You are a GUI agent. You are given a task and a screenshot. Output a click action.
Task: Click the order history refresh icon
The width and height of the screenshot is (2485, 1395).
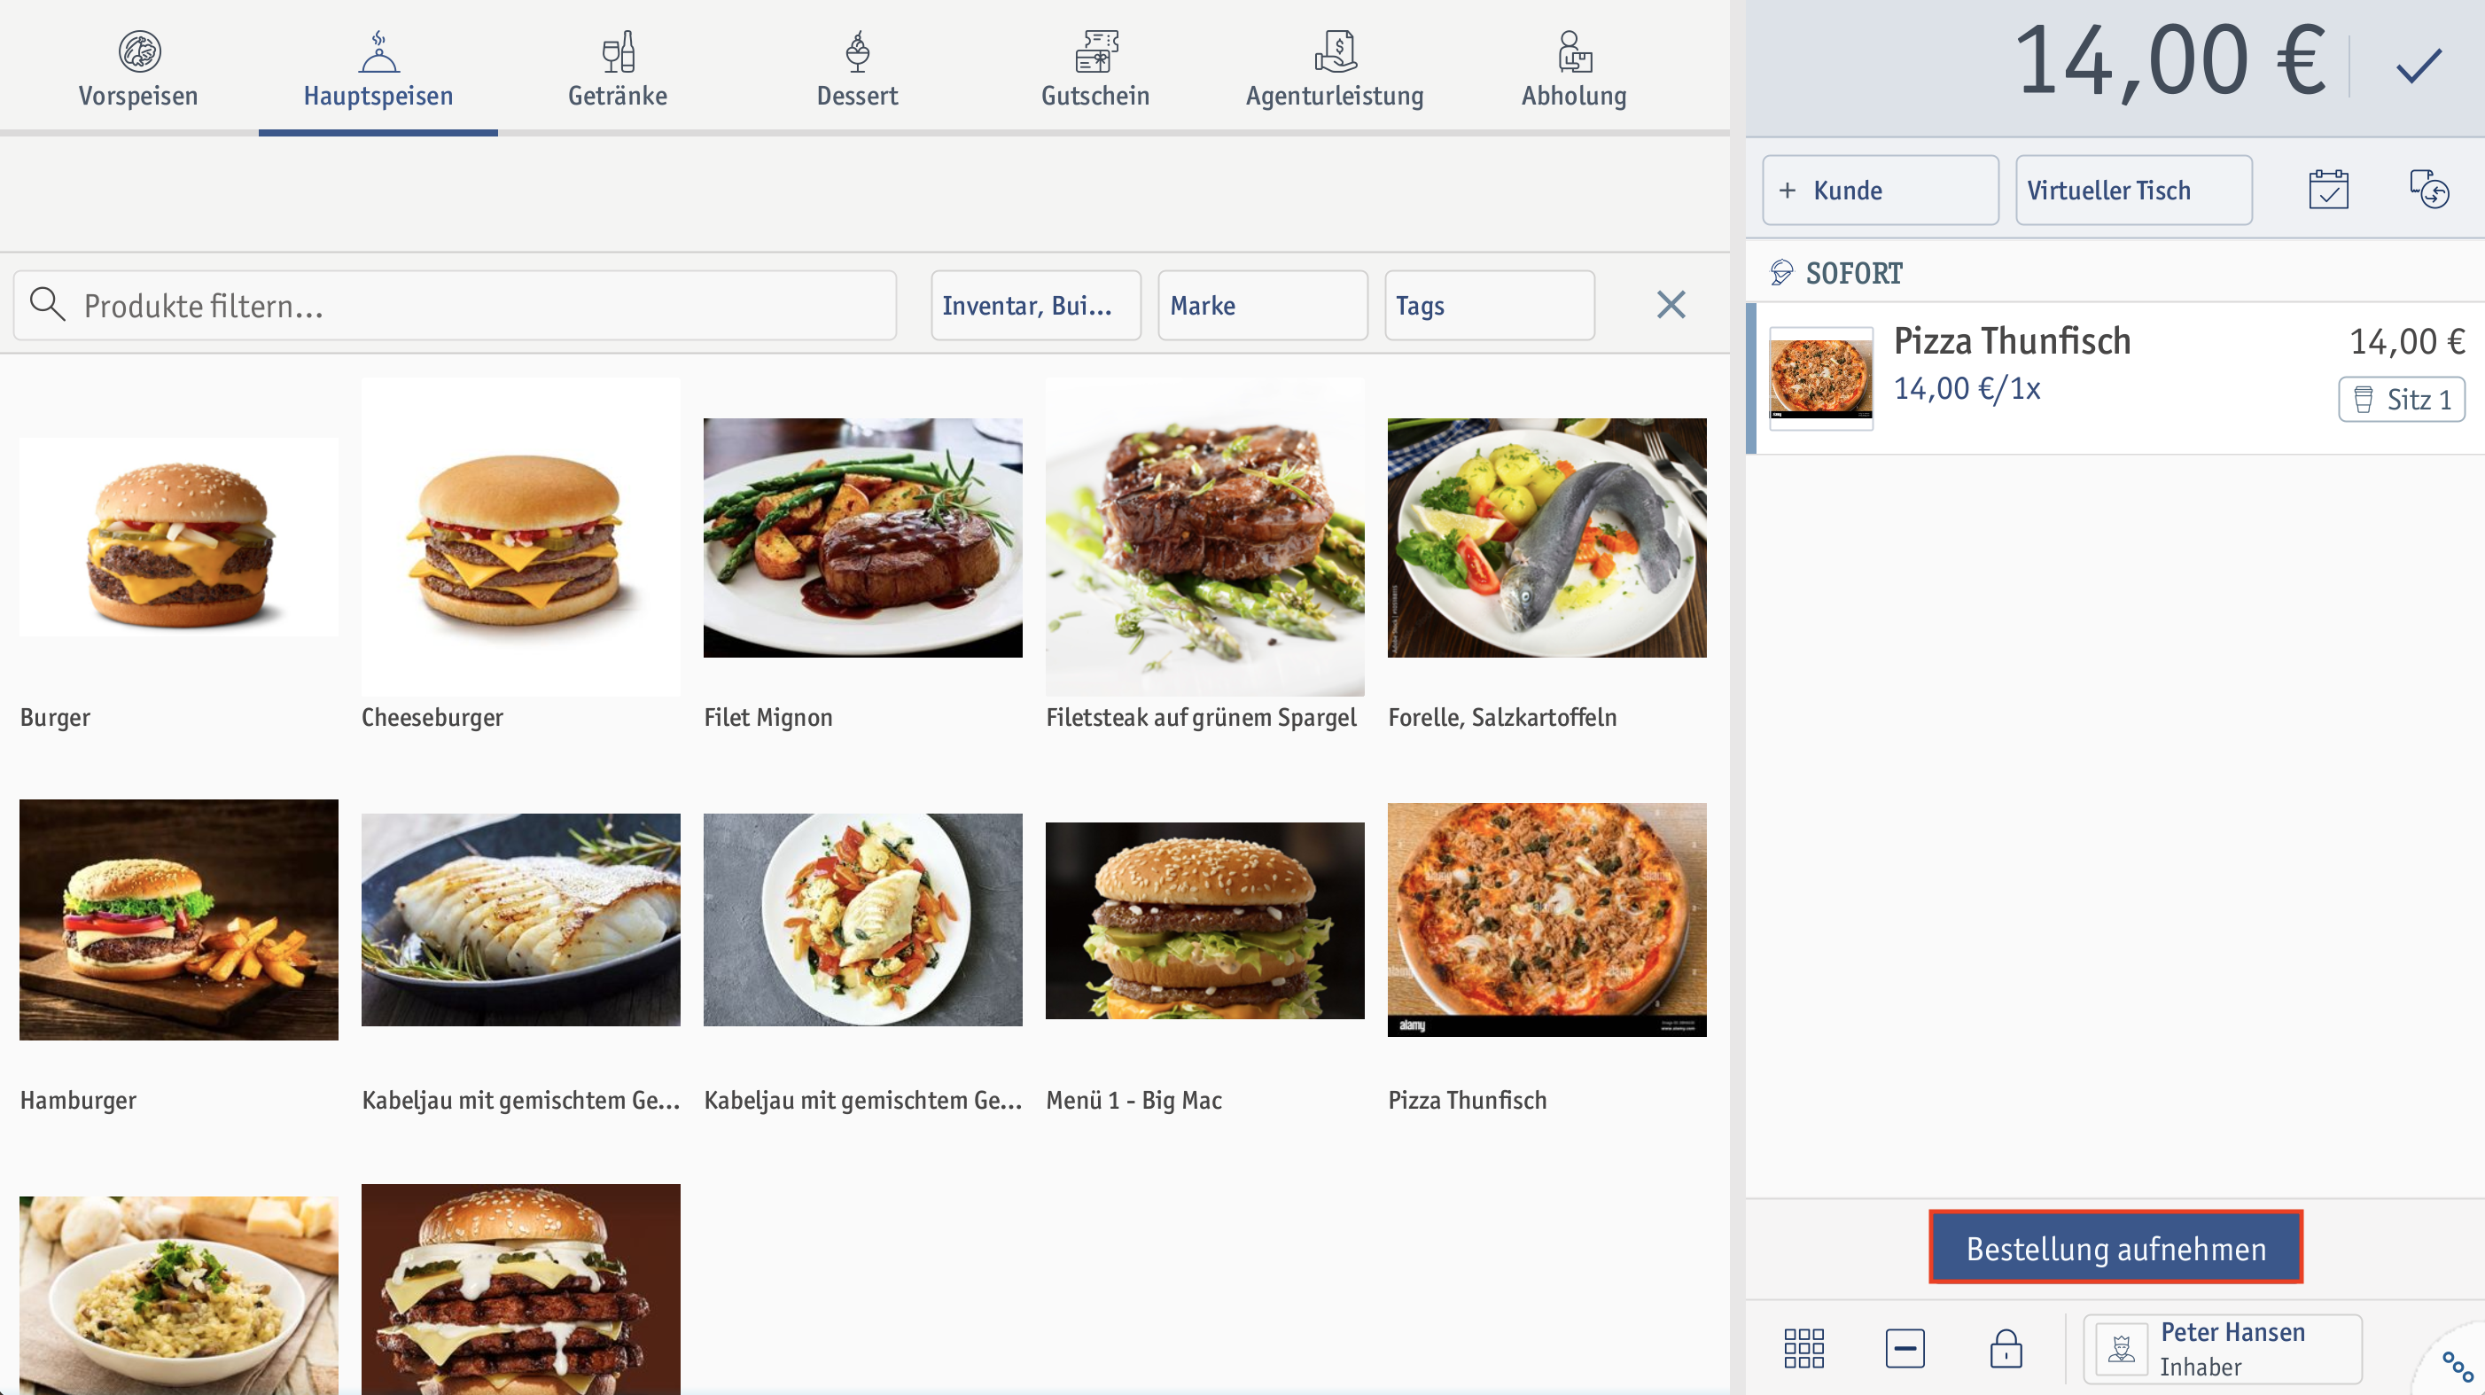[2429, 189]
